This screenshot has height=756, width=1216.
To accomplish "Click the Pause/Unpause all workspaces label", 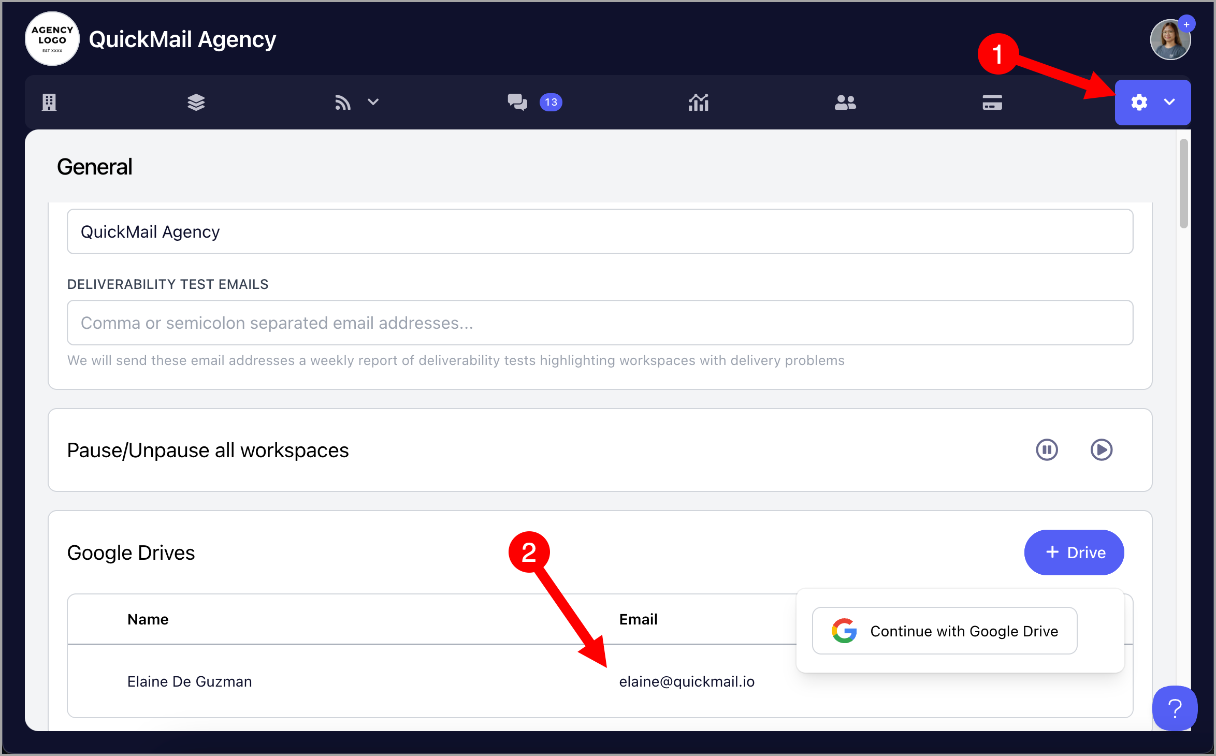I will tap(208, 450).
